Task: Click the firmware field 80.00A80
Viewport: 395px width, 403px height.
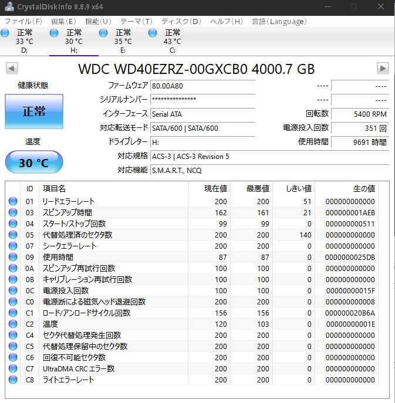Action: coord(202,86)
